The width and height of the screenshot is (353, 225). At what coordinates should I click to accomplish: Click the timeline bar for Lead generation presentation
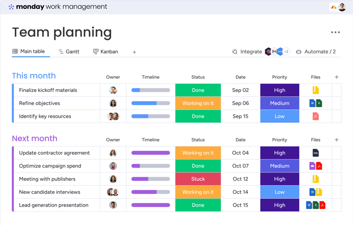pos(151,205)
